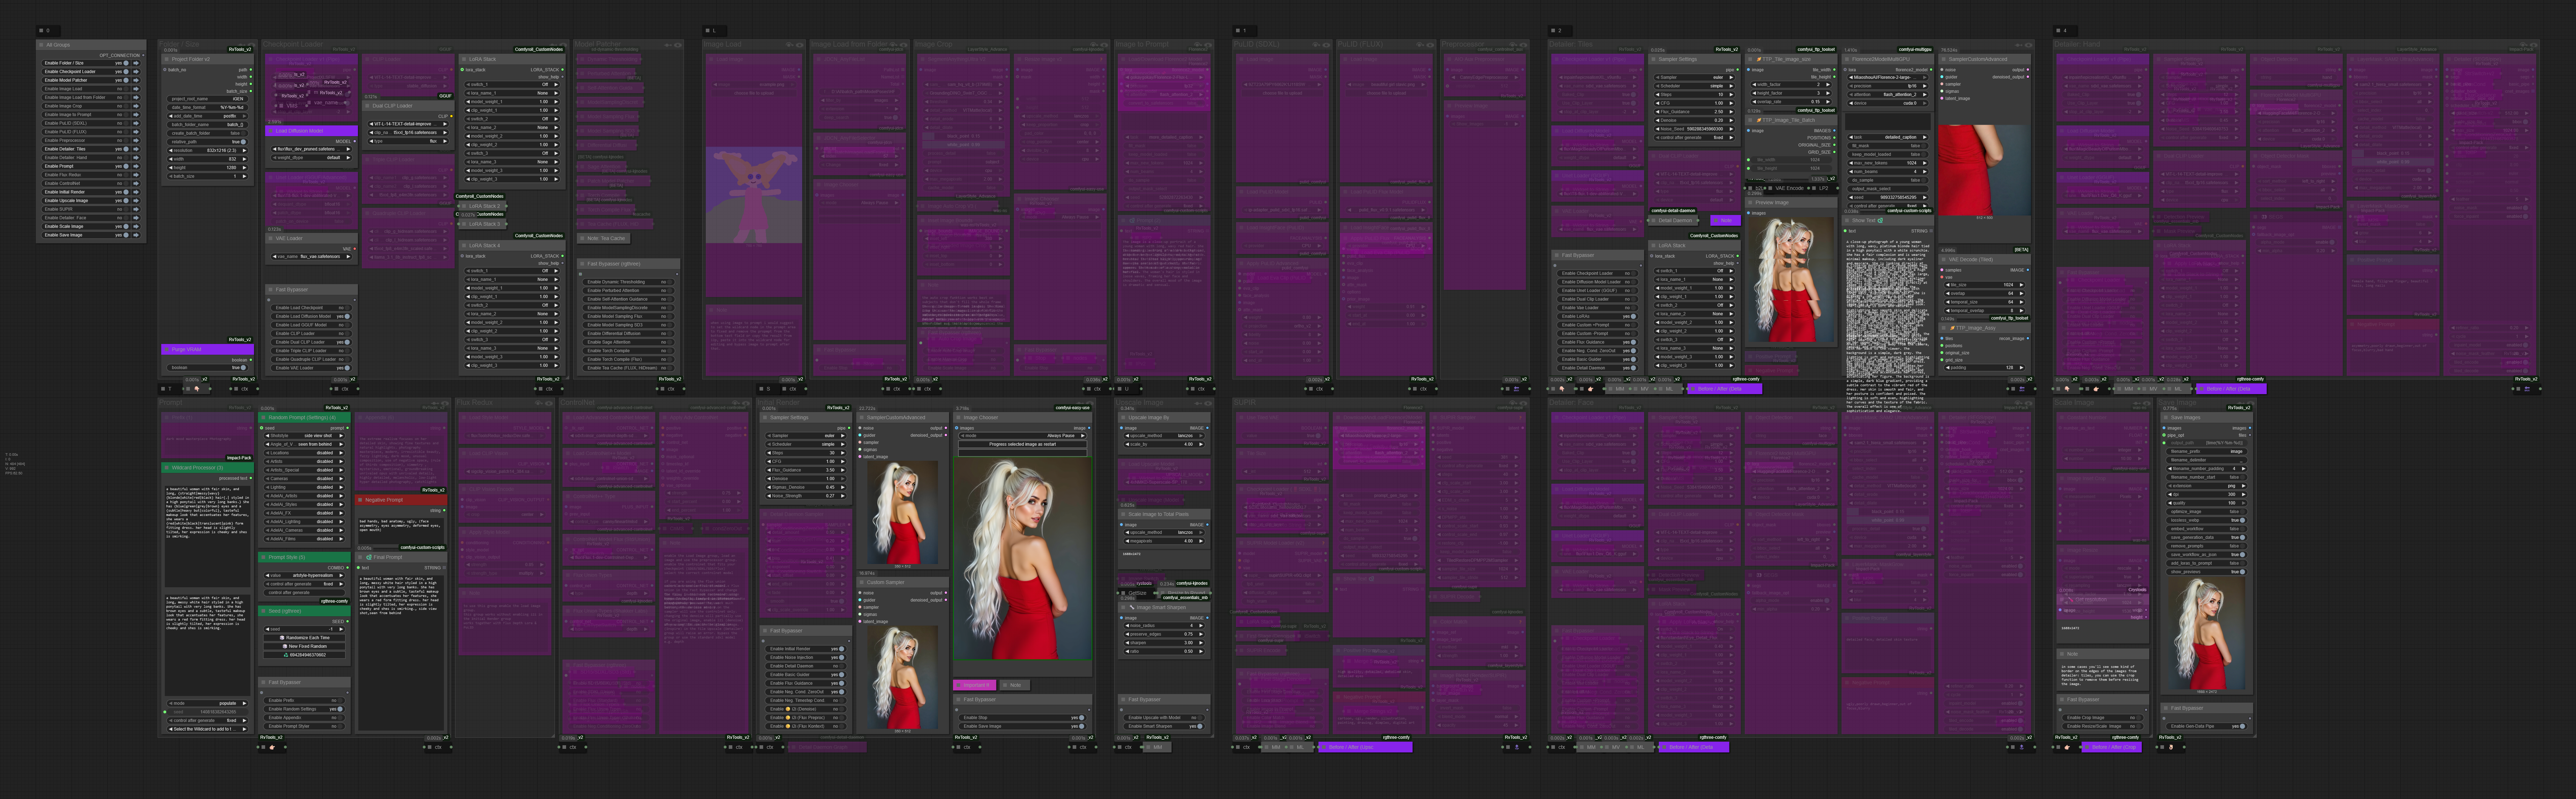
Task: Click last seed 694284946370662 button
Action: (x=305, y=655)
